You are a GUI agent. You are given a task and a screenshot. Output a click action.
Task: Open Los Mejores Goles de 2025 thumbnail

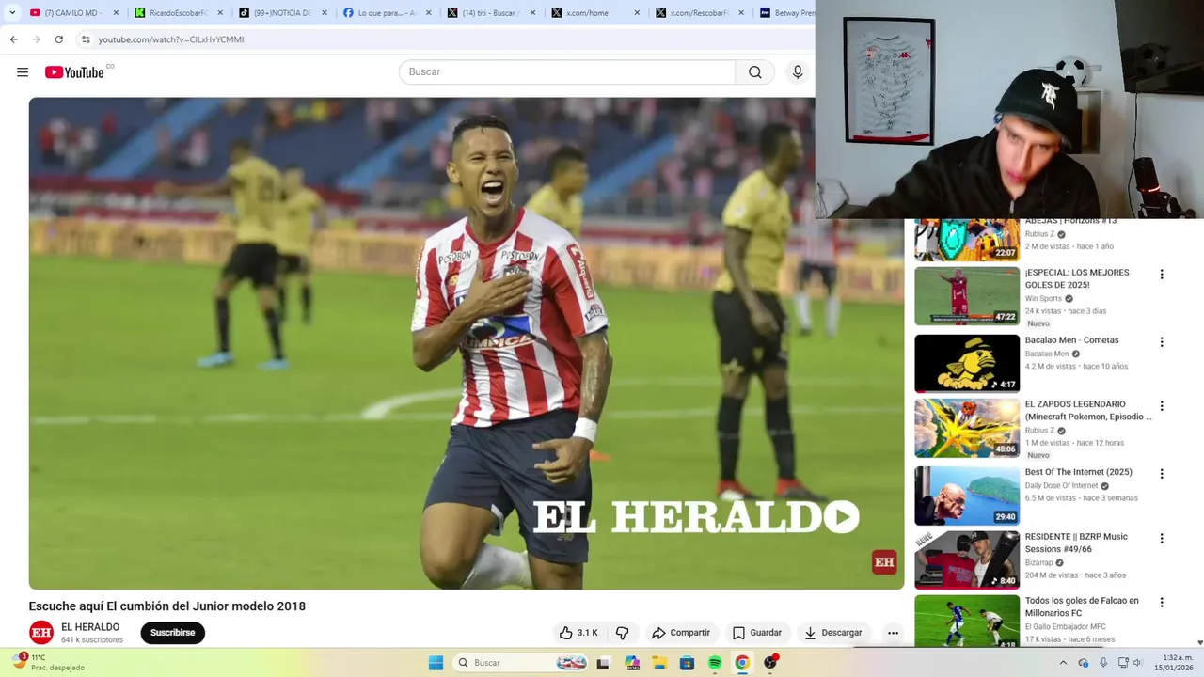[x=967, y=296]
